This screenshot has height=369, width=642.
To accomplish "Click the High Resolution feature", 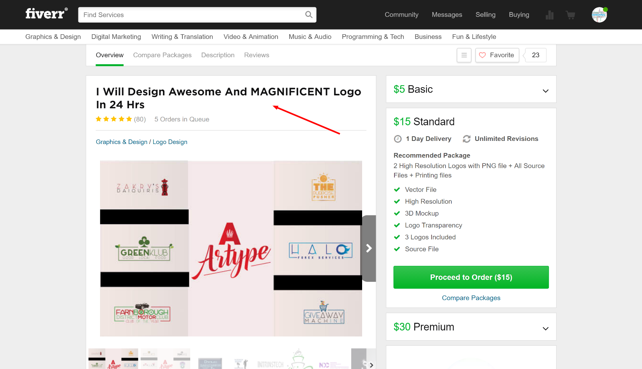I will 428,202.
